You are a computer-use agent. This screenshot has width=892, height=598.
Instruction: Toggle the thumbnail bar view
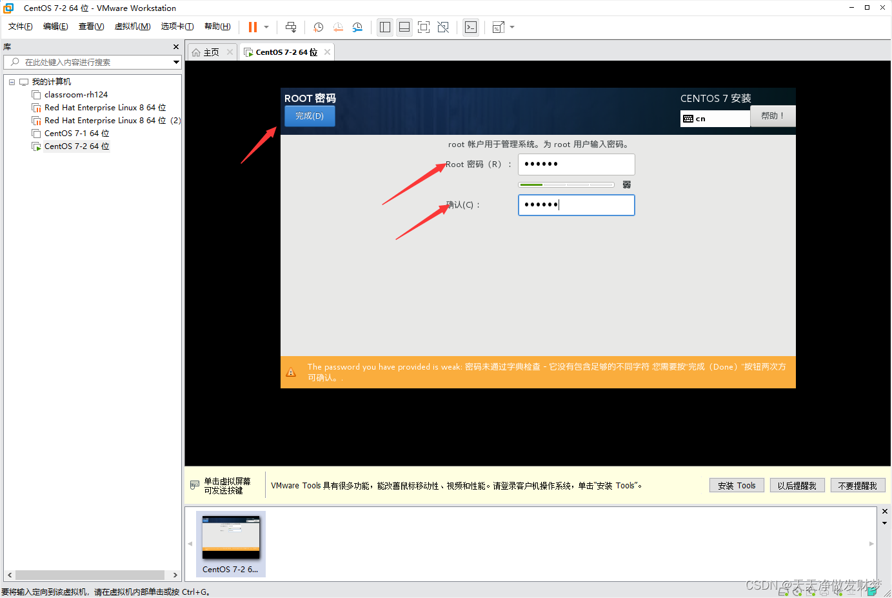point(404,27)
